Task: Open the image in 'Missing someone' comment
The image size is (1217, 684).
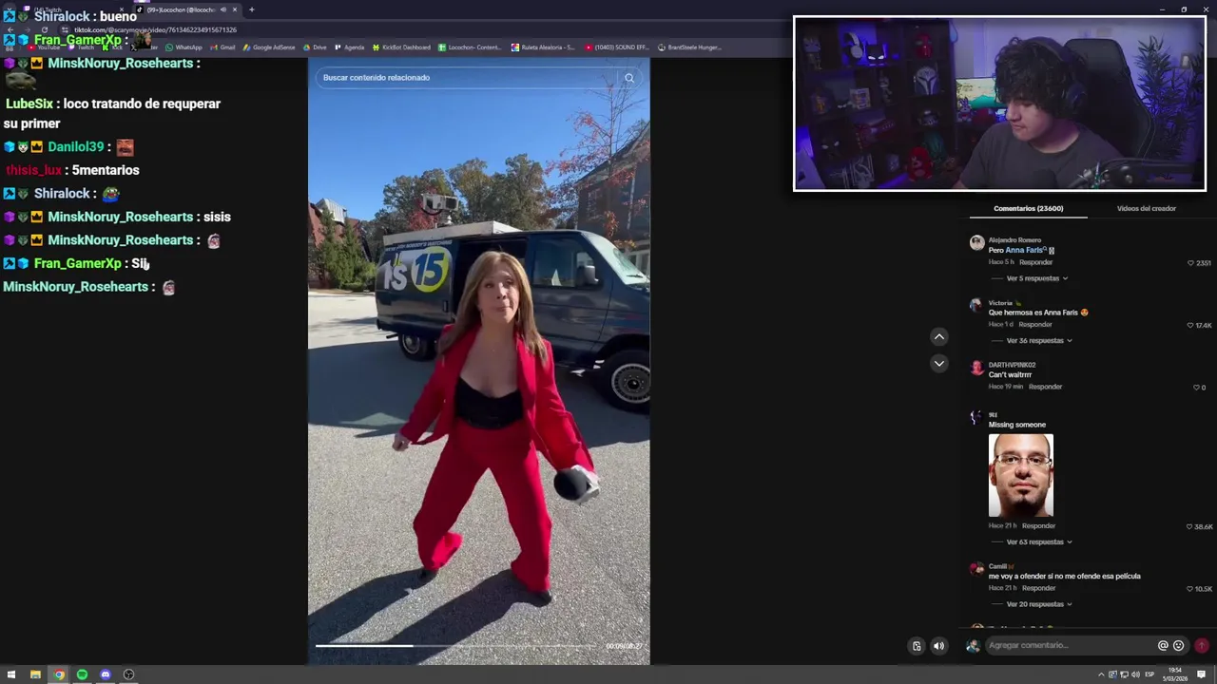Action: [x=1021, y=475]
